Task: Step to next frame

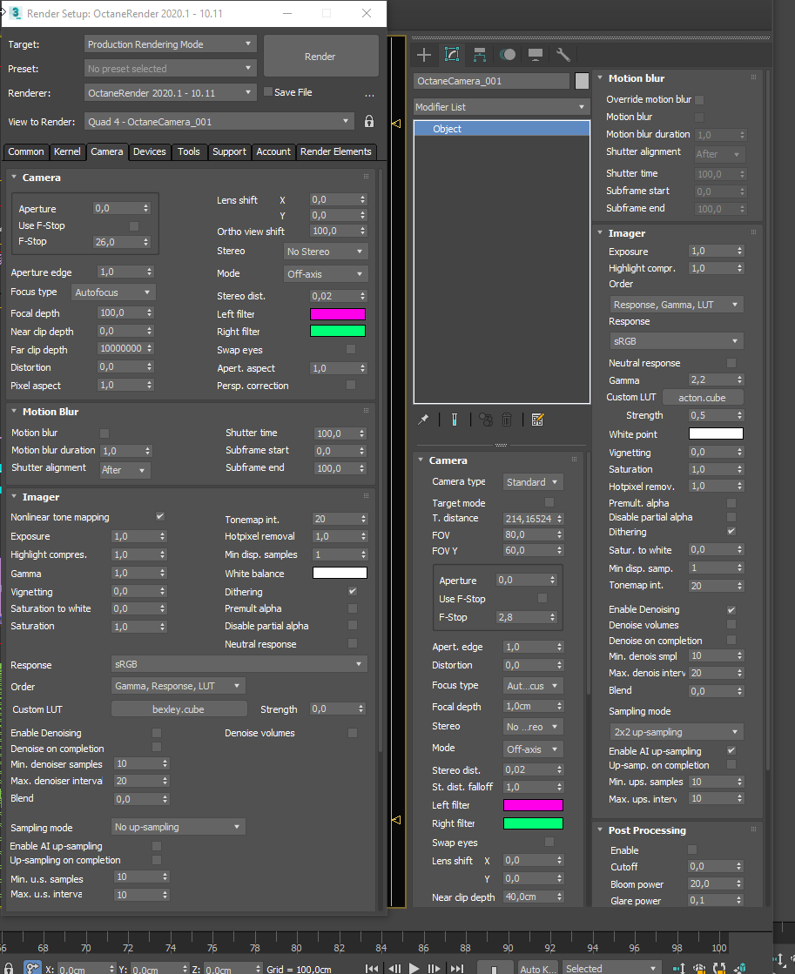Action: (x=435, y=969)
